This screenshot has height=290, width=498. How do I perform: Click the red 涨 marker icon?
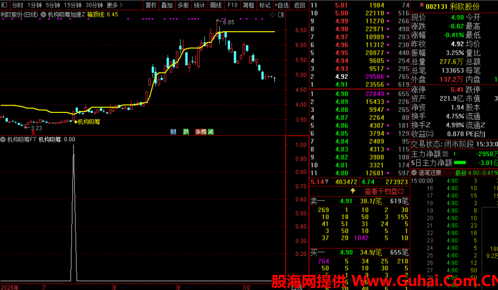198,132
